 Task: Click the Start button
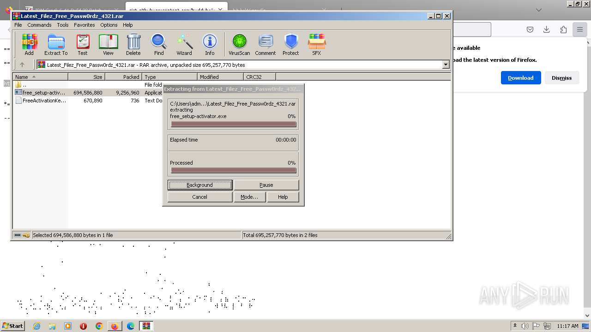[x=12, y=326]
